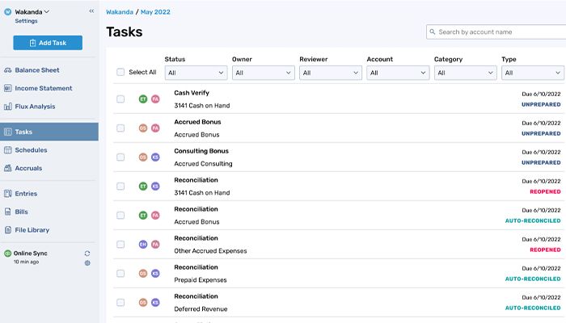This screenshot has height=323, width=566.
Task: Open the Accruals sidebar item
Action: [28, 168]
